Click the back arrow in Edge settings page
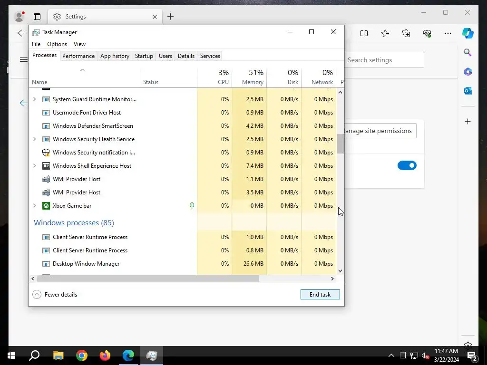487x365 pixels. (24, 103)
